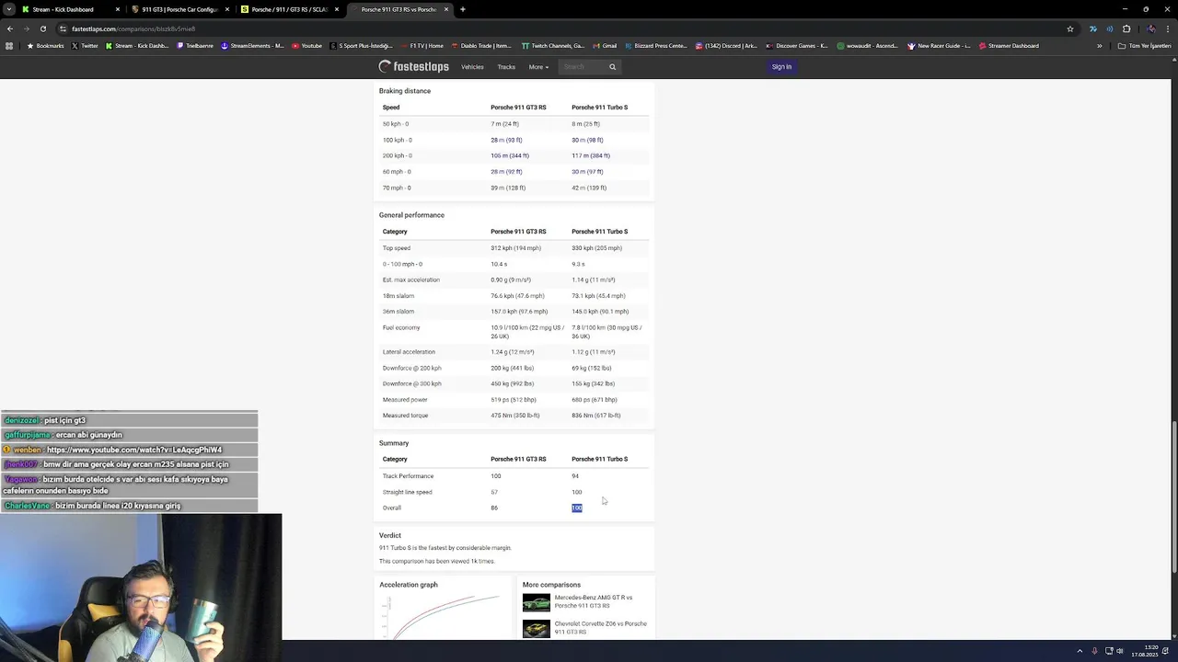This screenshot has height=662, width=1178.
Task: Open the Gmail bookmark
Action: [605, 46]
